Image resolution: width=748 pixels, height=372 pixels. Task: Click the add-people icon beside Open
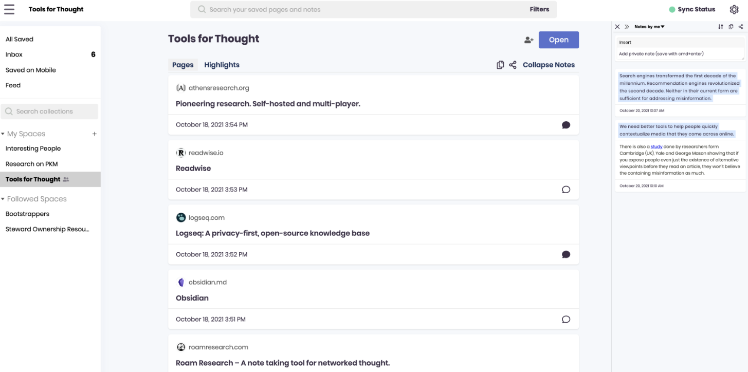point(528,40)
